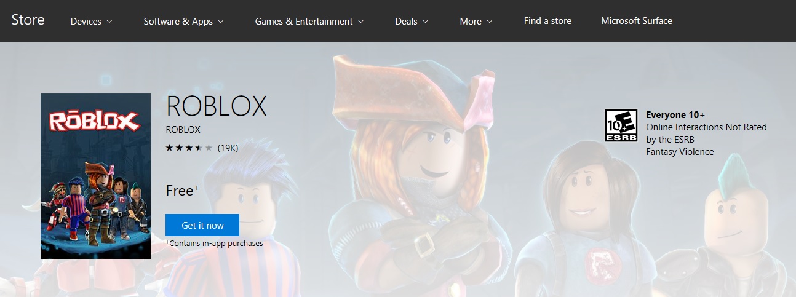Click Online Interactions Not Rated text
This screenshot has width=796, height=297.
click(706, 127)
